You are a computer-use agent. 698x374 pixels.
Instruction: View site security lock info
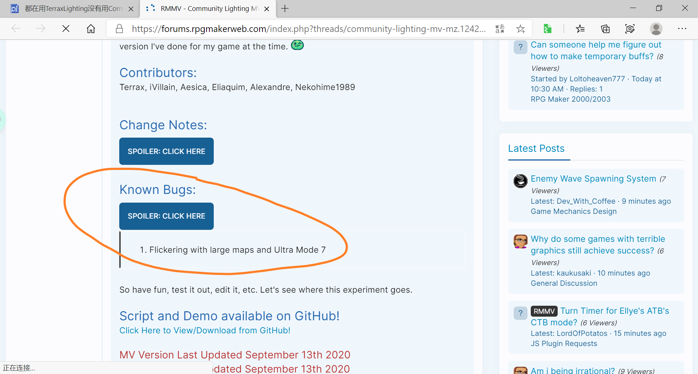click(x=119, y=29)
